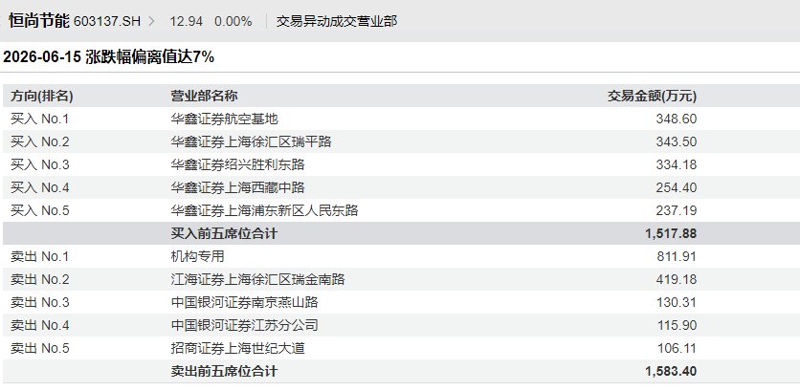Select the 买入 No.5 row label
800x391 pixels.
click(40, 210)
